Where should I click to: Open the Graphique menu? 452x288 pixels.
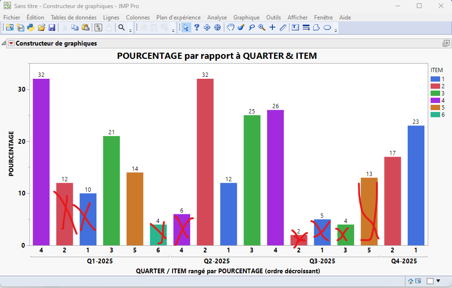pos(246,17)
